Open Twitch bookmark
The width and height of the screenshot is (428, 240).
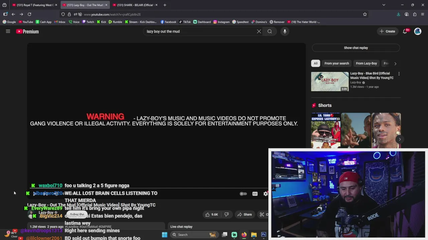pyautogui.click(x=88, y=22)
